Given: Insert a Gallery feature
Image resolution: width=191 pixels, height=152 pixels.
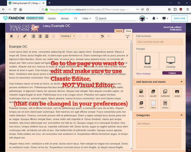Looking at the screenshot, I should pos(153,93).
